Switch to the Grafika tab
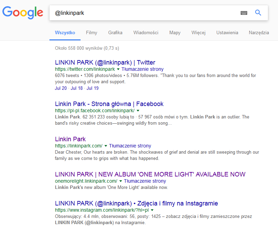278x230 pixels. tap(115, 33)
